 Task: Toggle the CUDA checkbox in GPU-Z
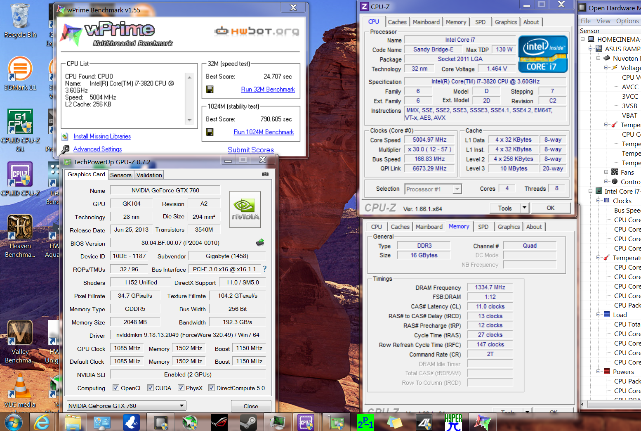click(151, 388)
